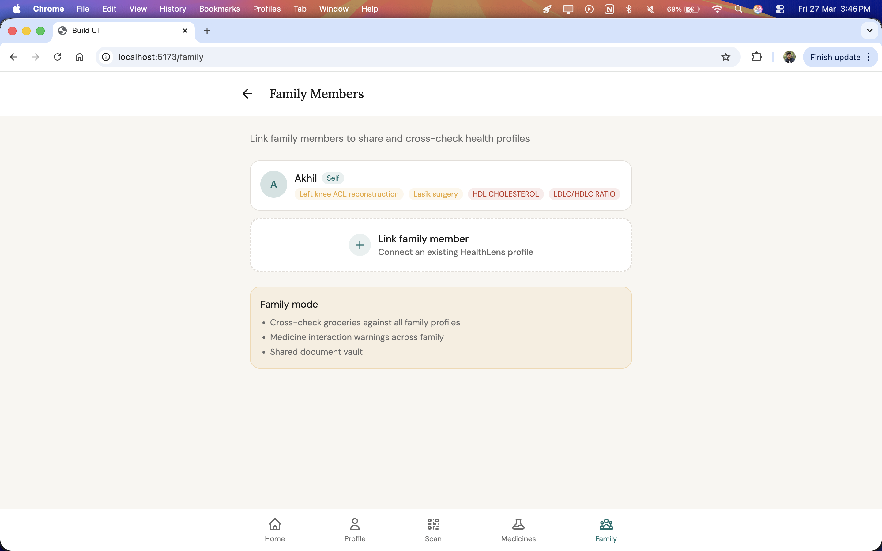Click the Finish update button
The height and width of the screenshot is (551, 882).
point(835,57)
